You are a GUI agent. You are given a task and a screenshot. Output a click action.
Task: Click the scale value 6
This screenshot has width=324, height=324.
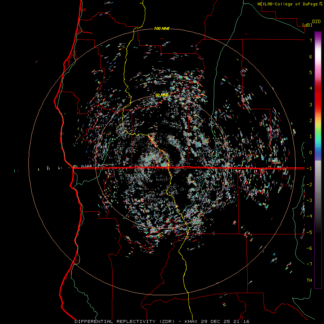311,57
